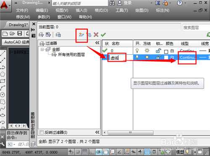Image resolution: width=210 pixels, height=156 pixels.
Task: Click Continu... linetype of highlighted layer
Action: (187, 57)
